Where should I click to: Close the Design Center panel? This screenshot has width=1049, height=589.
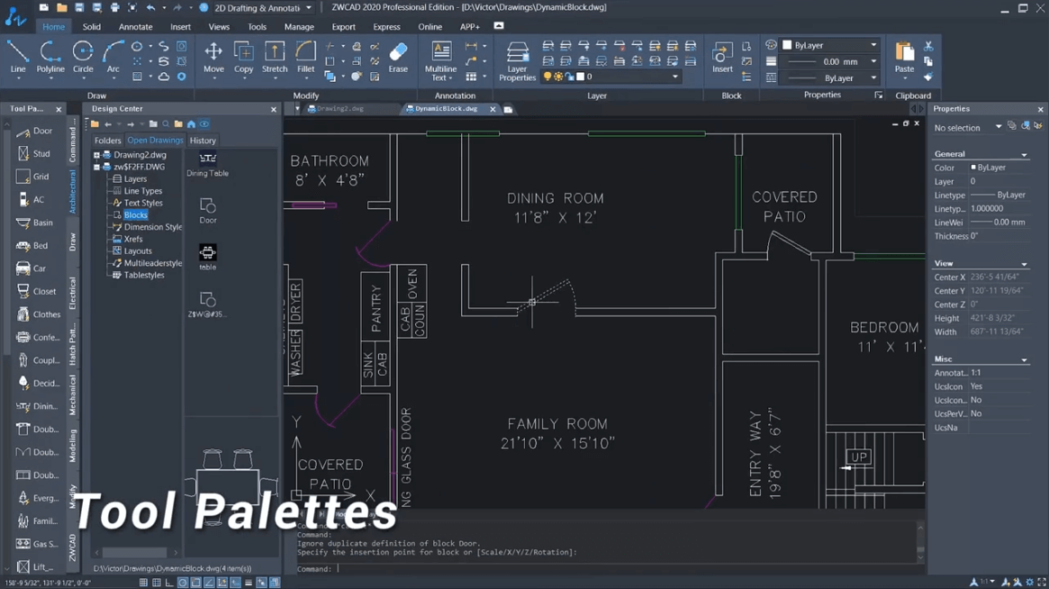click(273, 109)
